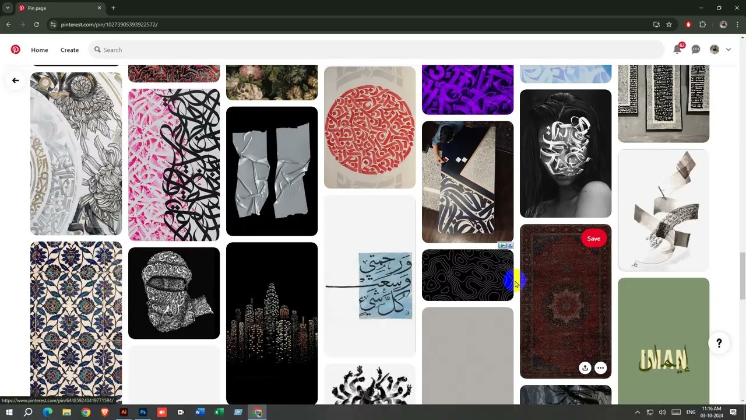The width and height of the screenshot is (746, 420).
Task: Launch Microsoft Edge from taskbar
Action: (x=48, y=412)
